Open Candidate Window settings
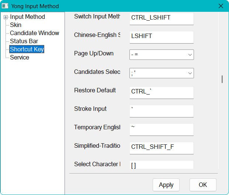229x195 pixels. pos(34,33)
